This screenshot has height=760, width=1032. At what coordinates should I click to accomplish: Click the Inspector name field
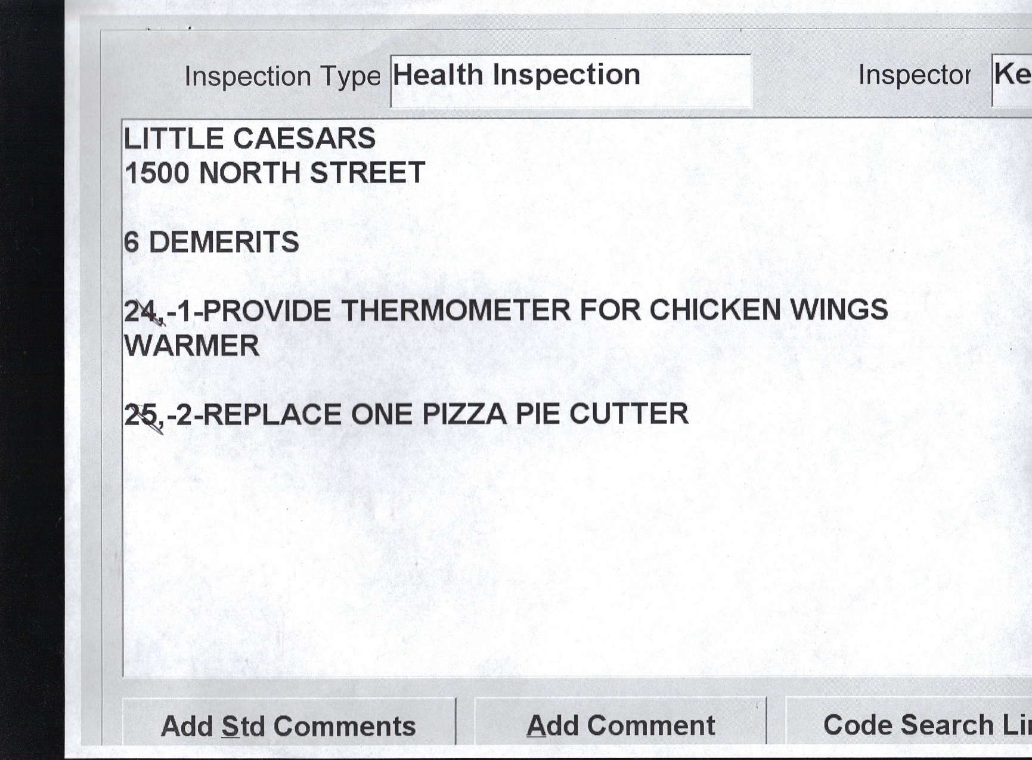[1012, 80]
